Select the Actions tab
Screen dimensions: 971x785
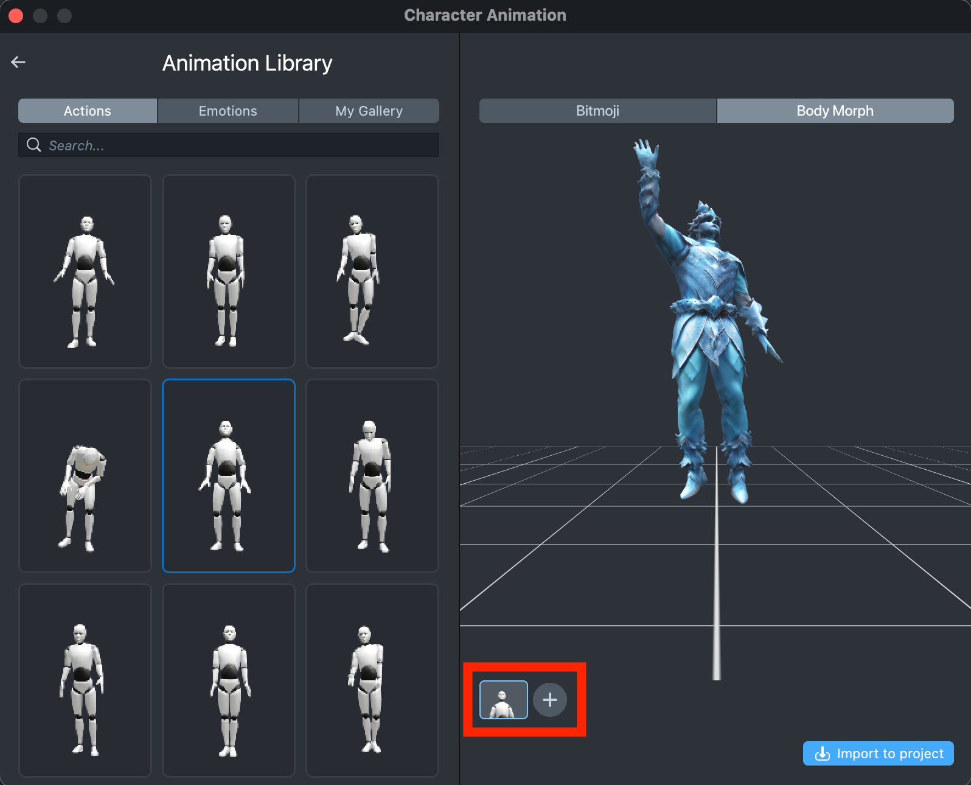(88, 111)
